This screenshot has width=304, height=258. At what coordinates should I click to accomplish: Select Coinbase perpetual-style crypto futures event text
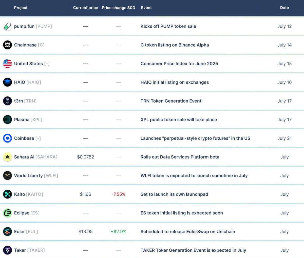[195, 138]
